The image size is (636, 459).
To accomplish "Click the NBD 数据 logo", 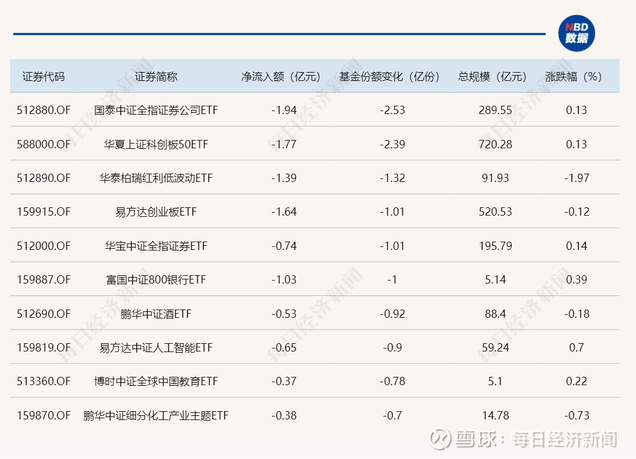I will (x=576, y=34).
